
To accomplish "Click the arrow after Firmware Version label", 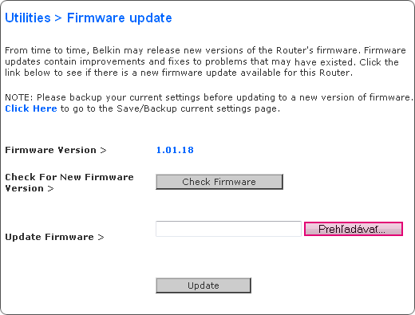I will click(x=103, y=150).
